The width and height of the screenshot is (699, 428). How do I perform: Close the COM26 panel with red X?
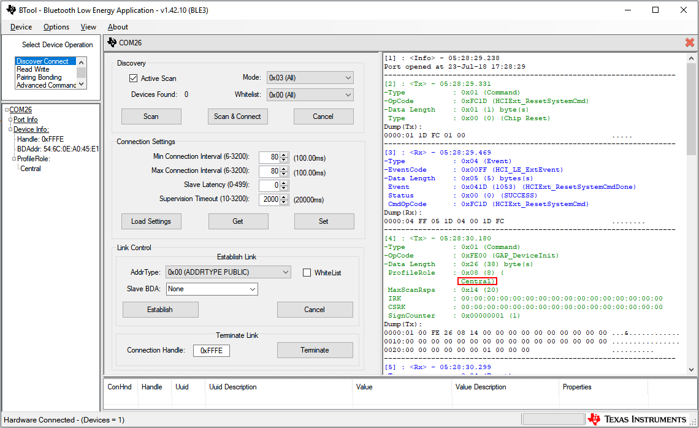[689, 42]
